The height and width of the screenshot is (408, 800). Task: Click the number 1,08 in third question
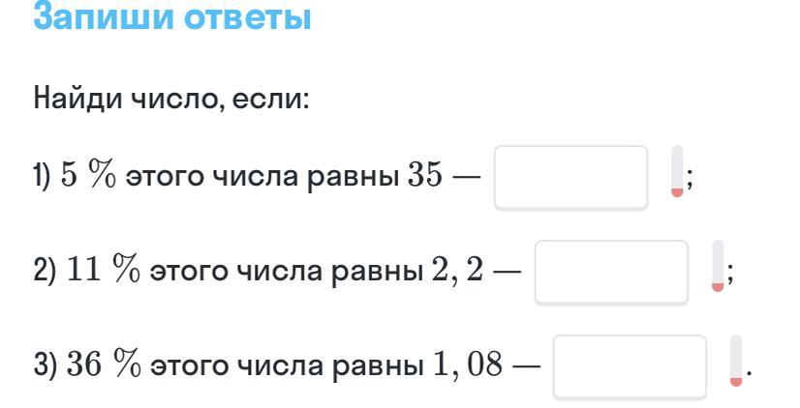tap(468, 366)
